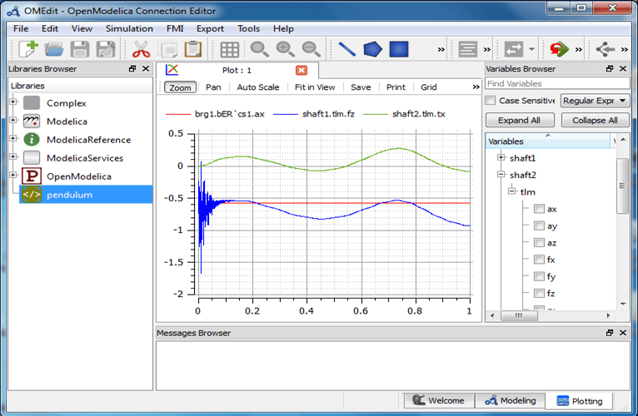Click the Auto Scale button
The image size is (638, 416).
pyautogui.click(x=258, y=87)
